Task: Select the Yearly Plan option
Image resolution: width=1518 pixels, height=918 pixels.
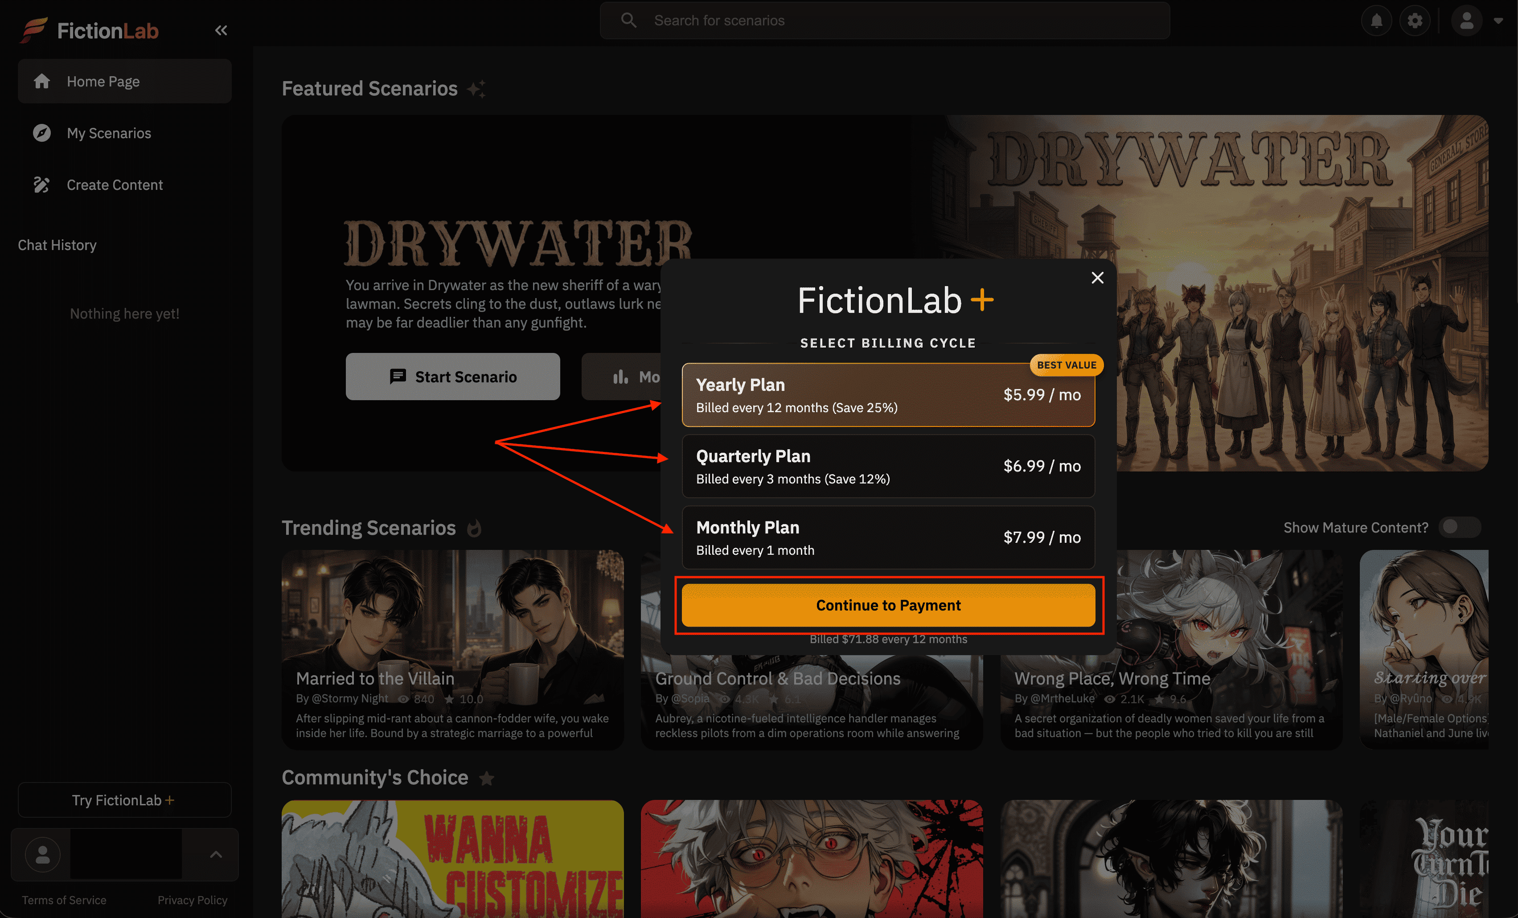Action: click(x=888, y=395)
